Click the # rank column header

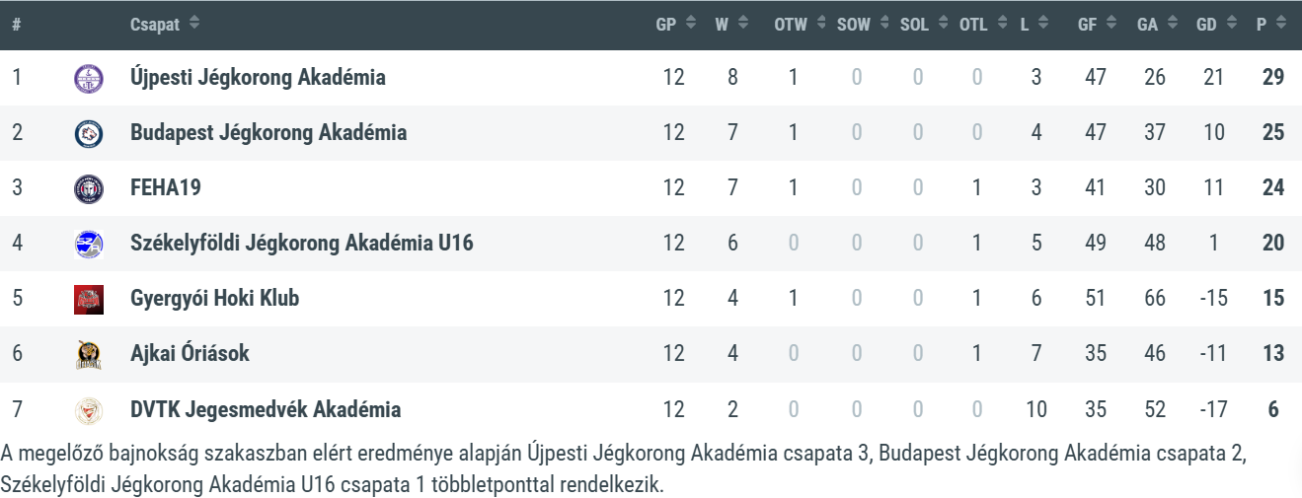(17, 25)
